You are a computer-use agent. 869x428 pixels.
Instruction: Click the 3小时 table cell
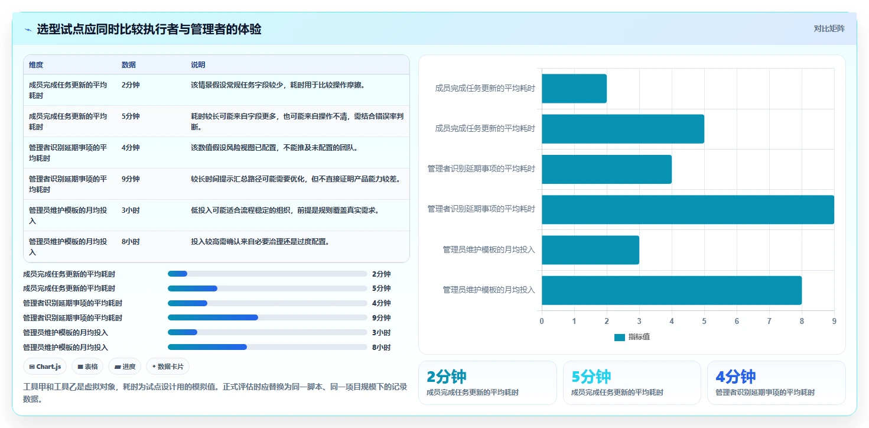click(x=131, y=210)
